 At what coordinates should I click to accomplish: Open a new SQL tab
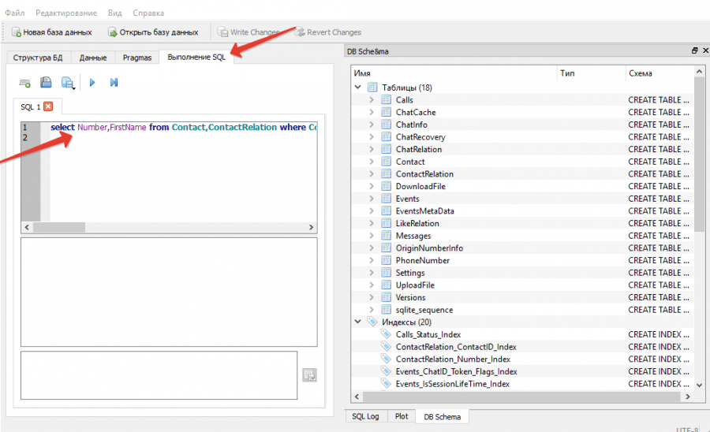[25, 82]
